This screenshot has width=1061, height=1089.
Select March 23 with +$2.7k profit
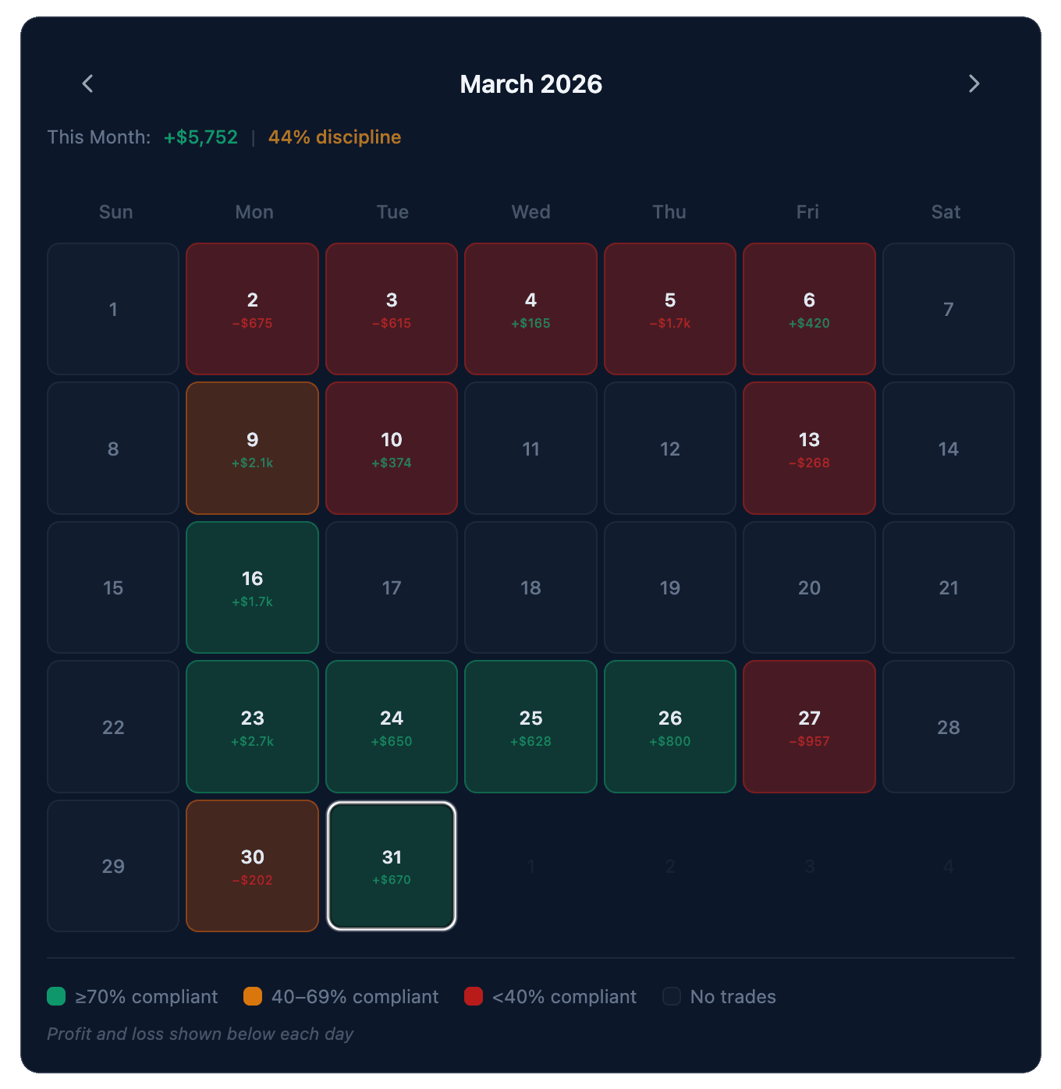(x=252, y=726)
